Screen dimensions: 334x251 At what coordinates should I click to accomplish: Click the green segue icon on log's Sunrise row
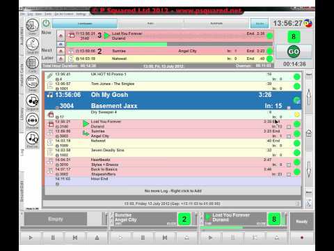click(86, 133)
